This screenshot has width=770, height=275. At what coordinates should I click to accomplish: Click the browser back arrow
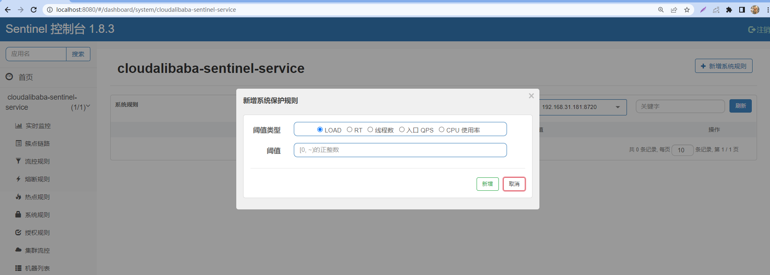[x=8, y=10]
